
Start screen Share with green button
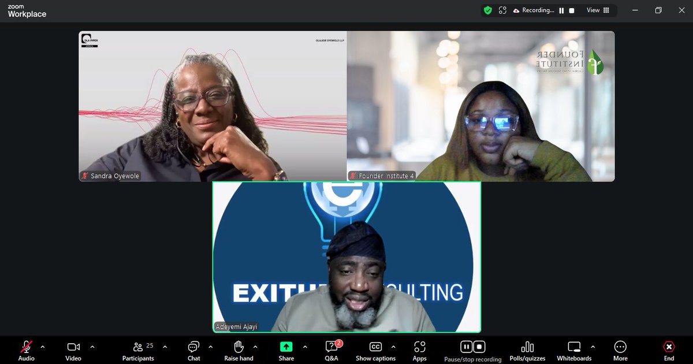[x=286, y=347]
